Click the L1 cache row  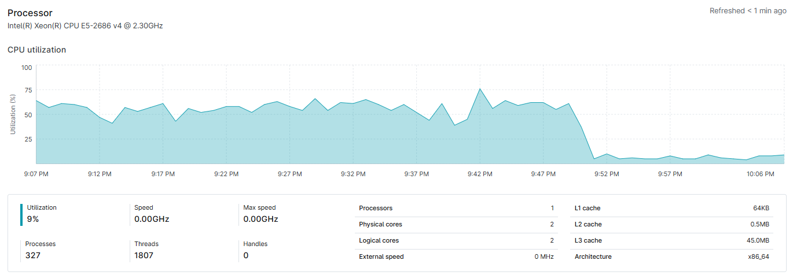(x=672, y=208)
